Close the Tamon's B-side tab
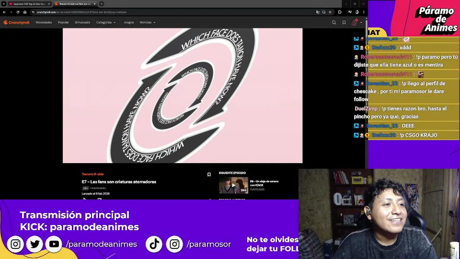460x259 pixels. (95, 4)
